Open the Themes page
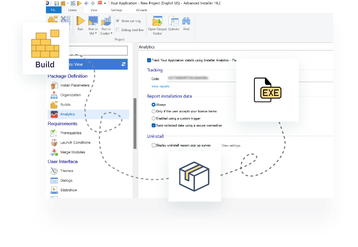This screenshot has width=358, height=247. point(66,171)
